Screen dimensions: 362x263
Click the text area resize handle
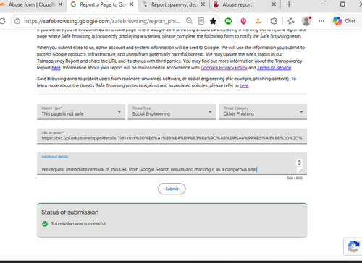[x=300, y=171]
